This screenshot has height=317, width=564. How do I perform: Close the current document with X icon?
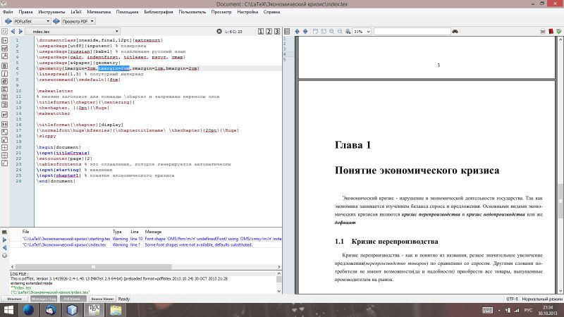219,31
